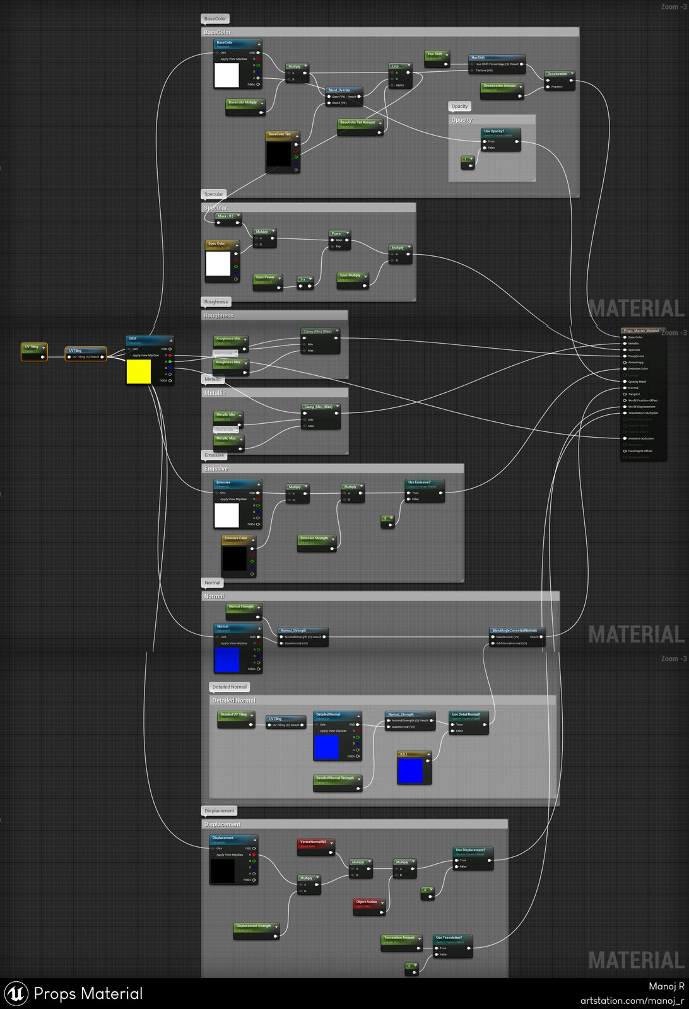Expand the Hue Shift parameter node arrow
689x1009 pixels.
tap(447, 55)
